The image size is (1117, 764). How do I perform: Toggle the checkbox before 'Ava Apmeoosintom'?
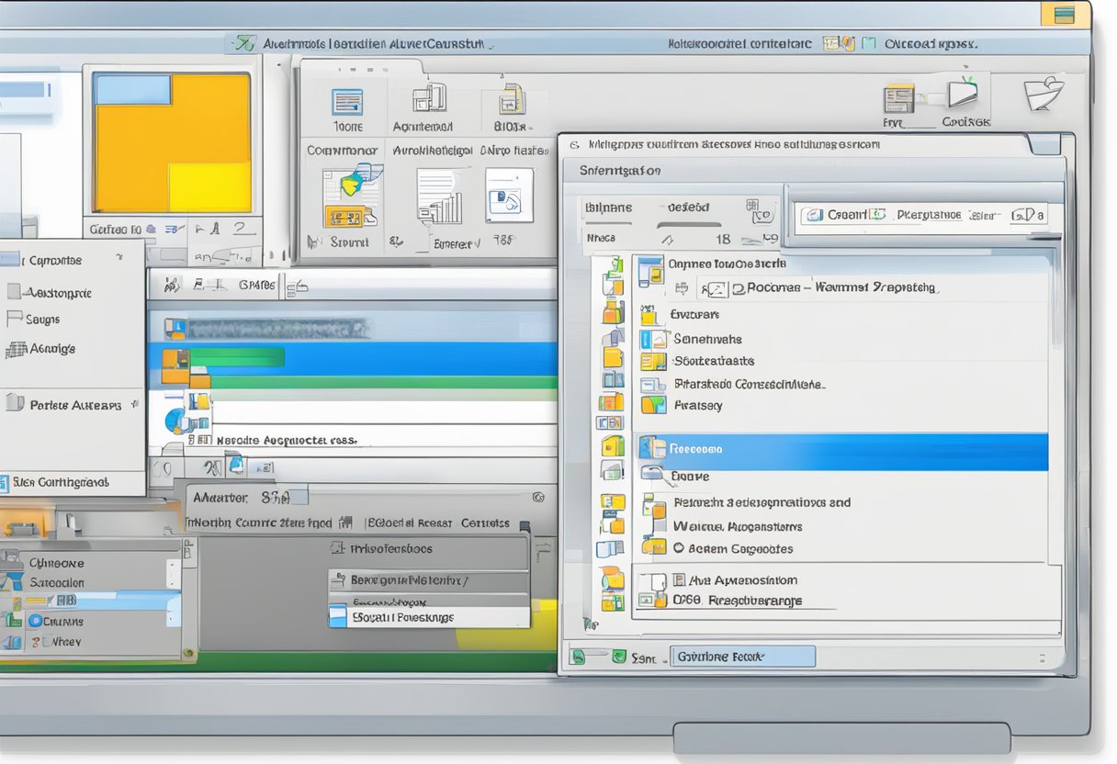coord(679,580)
